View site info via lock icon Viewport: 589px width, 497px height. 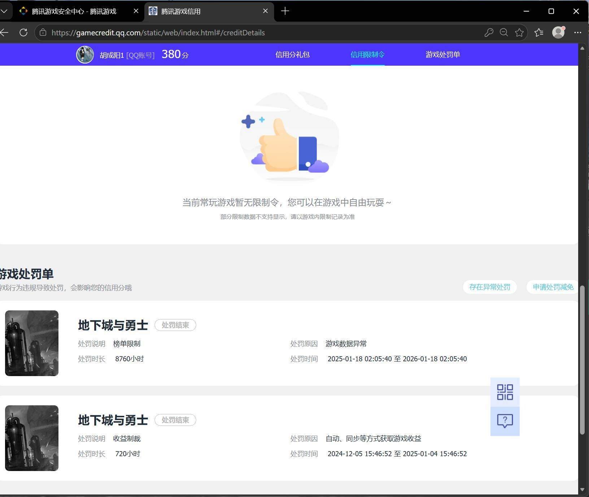(x=43, y=32)
